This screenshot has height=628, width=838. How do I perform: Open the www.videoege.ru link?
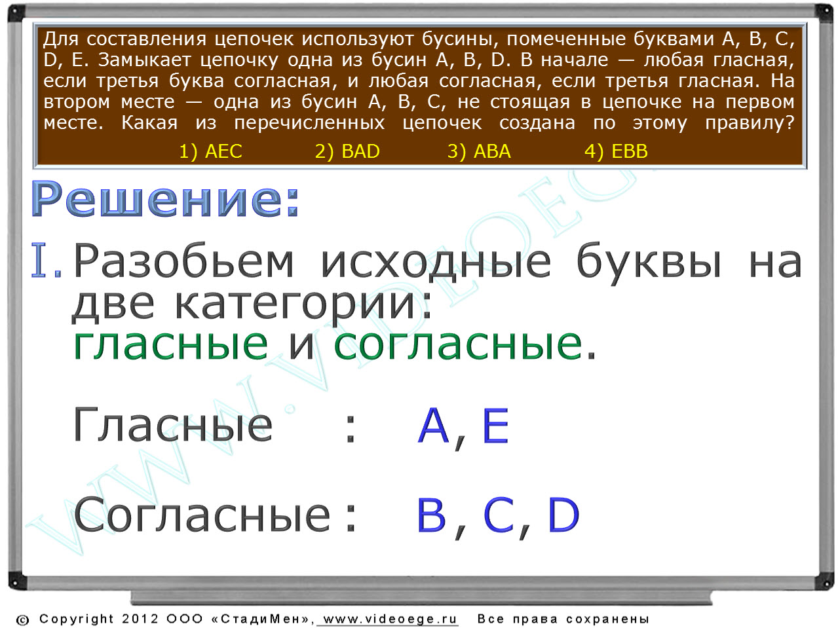(390, 619)
